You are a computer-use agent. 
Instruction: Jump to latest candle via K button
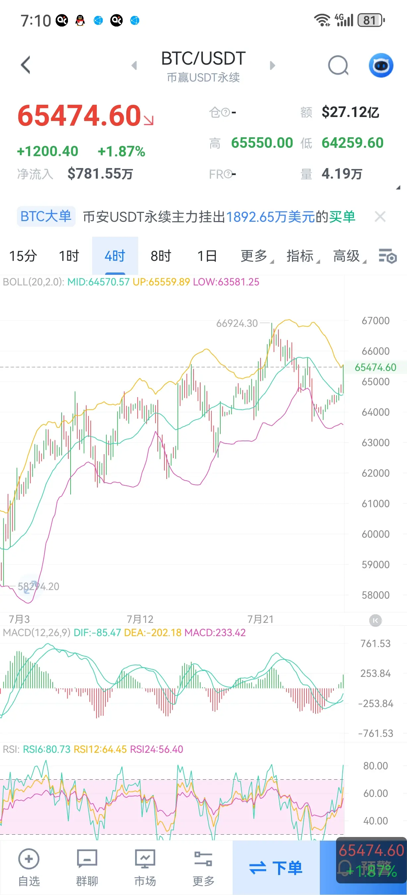pyautogui.click(x=376, y=620)
